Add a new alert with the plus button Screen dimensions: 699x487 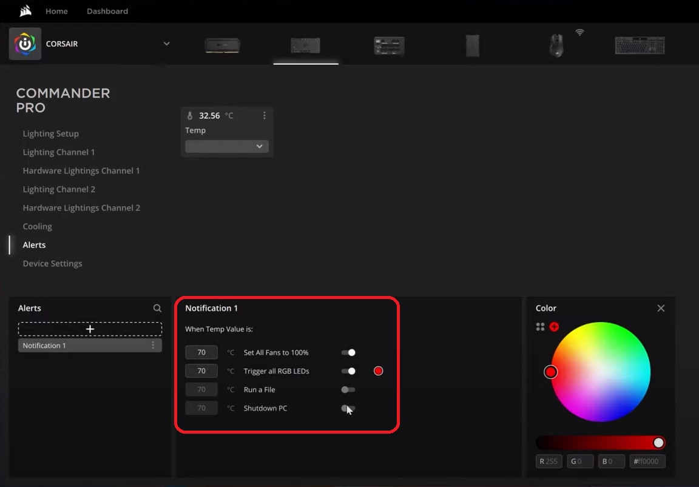coord(89,328)
